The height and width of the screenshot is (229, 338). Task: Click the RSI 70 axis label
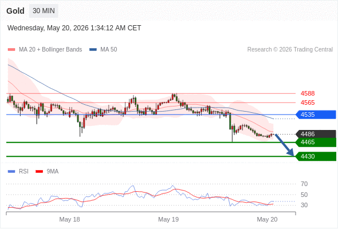point(304,184)
